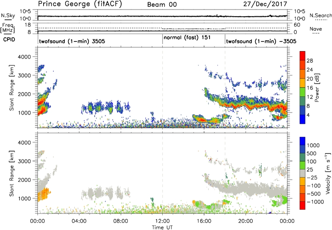
Task: Click the '4000' range tick in power panel
Action: click(24, 57)
